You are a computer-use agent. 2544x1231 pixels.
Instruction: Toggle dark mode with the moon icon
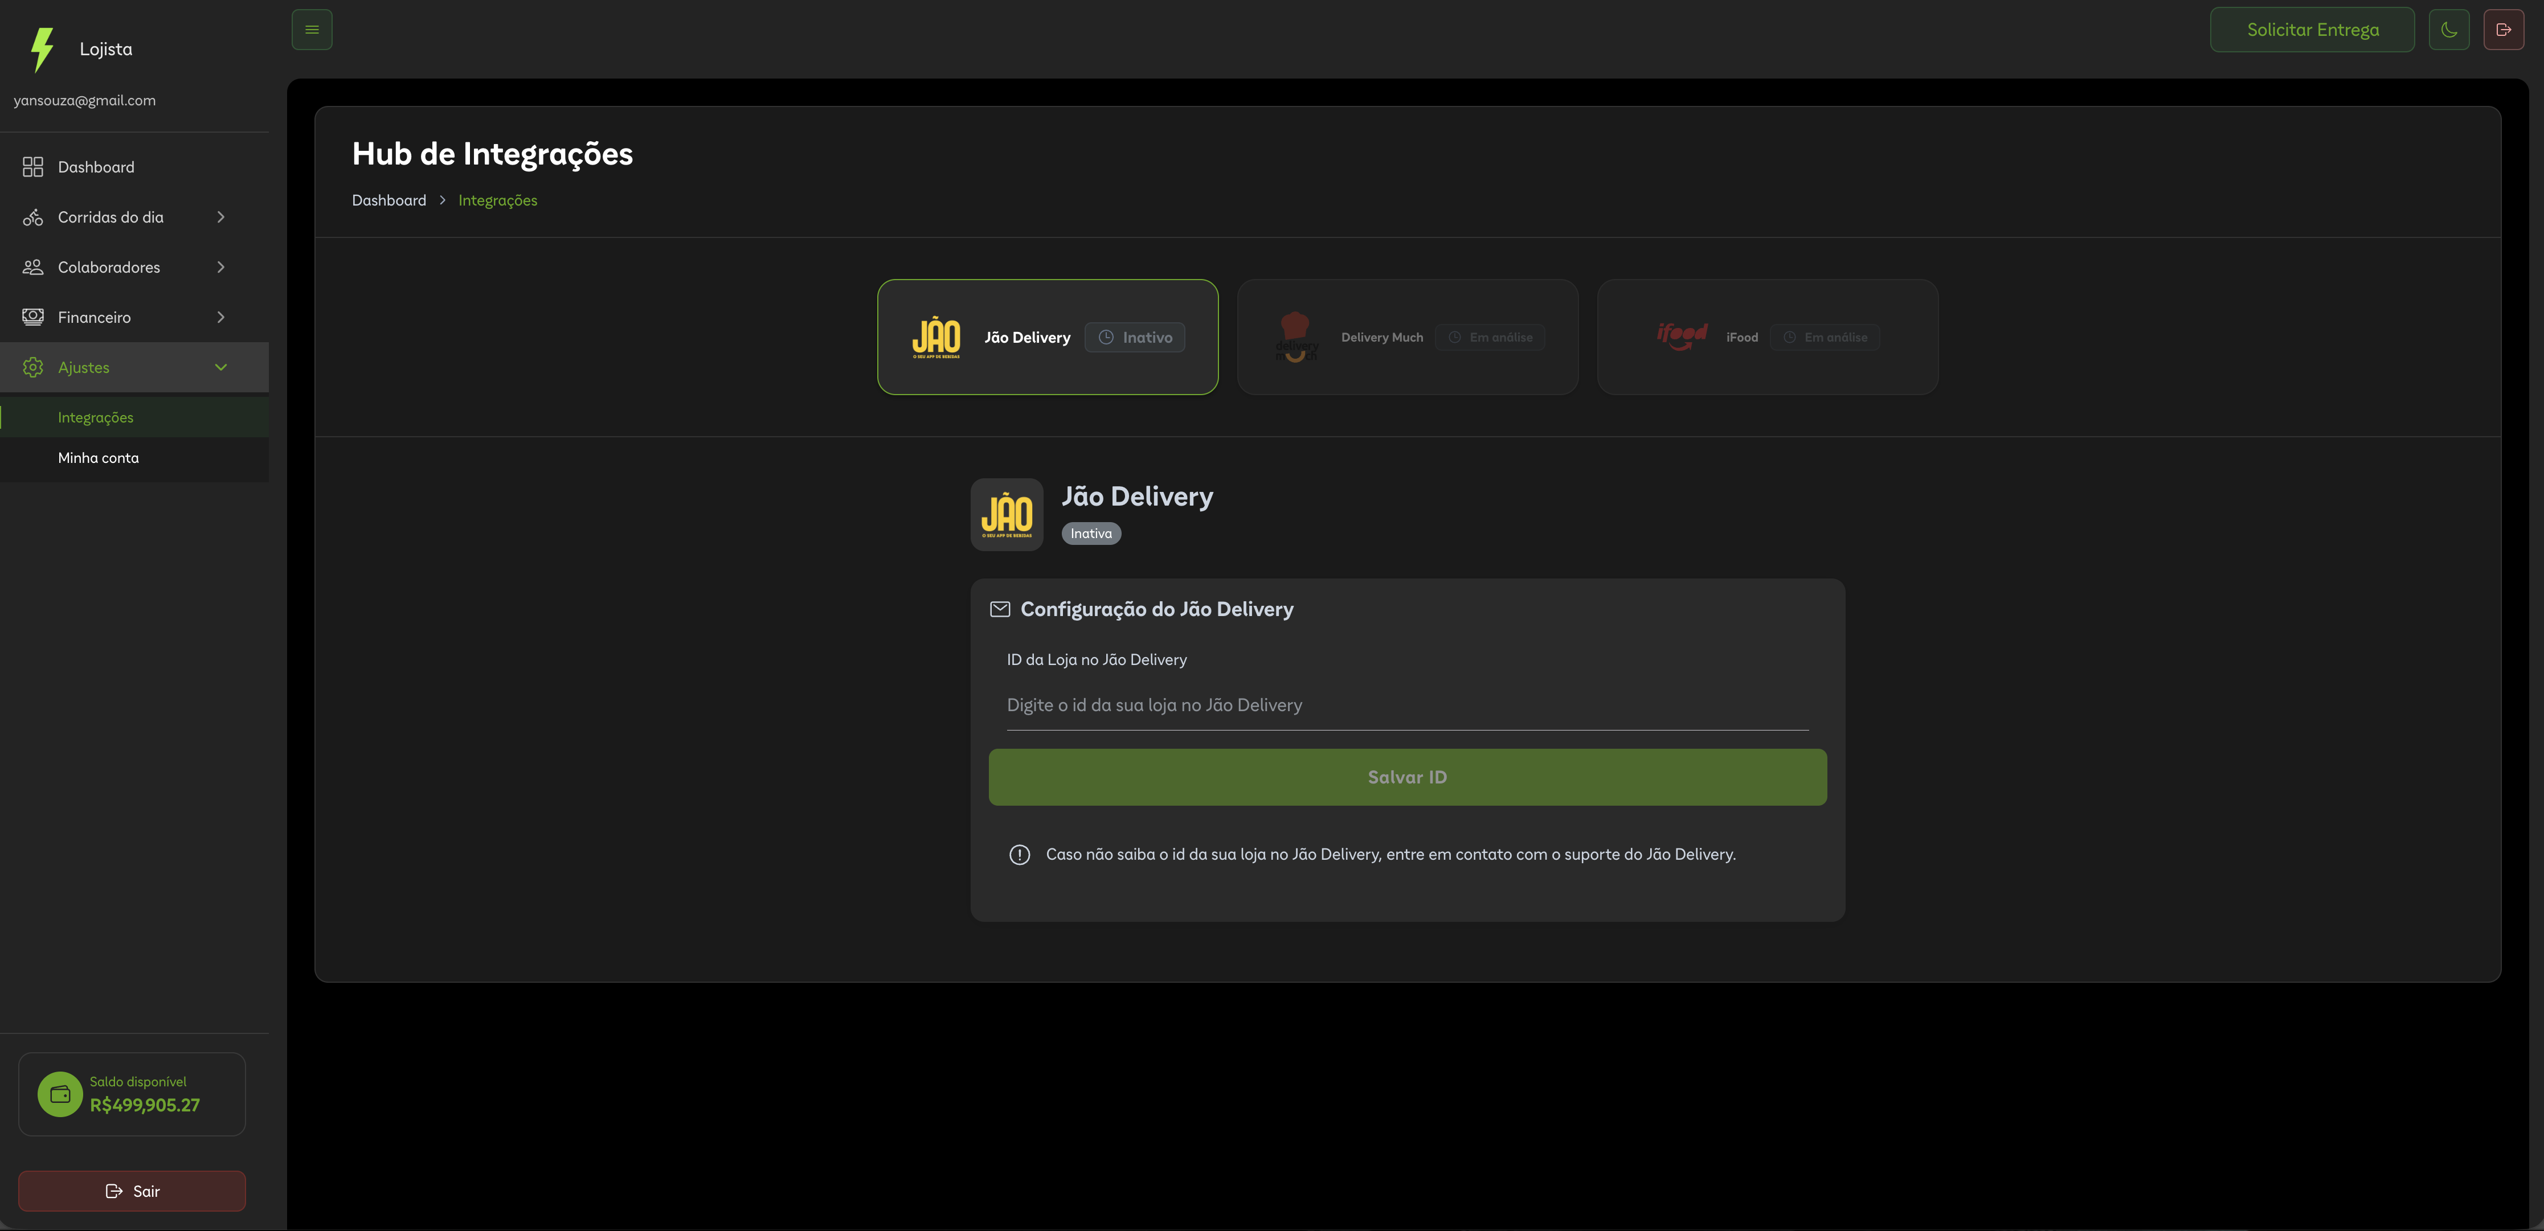click(x=2448, y=30)
